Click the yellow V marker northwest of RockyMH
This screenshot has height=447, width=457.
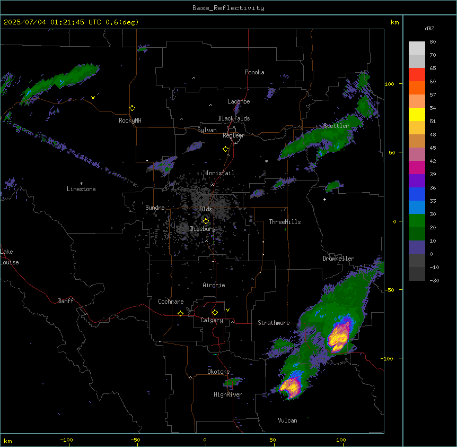[93, 98]
